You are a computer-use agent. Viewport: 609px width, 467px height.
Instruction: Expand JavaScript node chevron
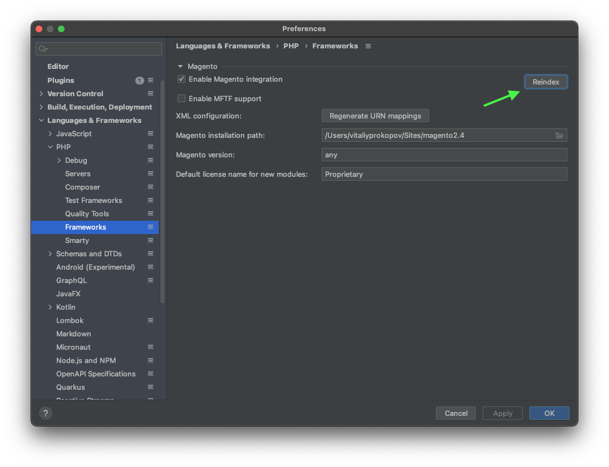(50, 133)
